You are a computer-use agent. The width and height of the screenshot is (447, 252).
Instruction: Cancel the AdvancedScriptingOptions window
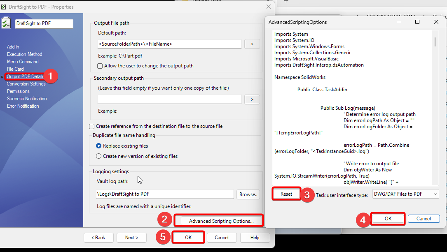[424, 218]
